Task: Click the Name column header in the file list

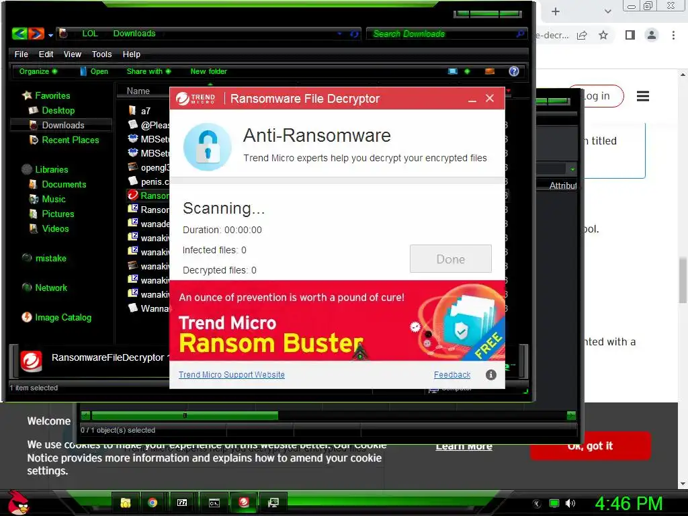Action: pos(138,91)
